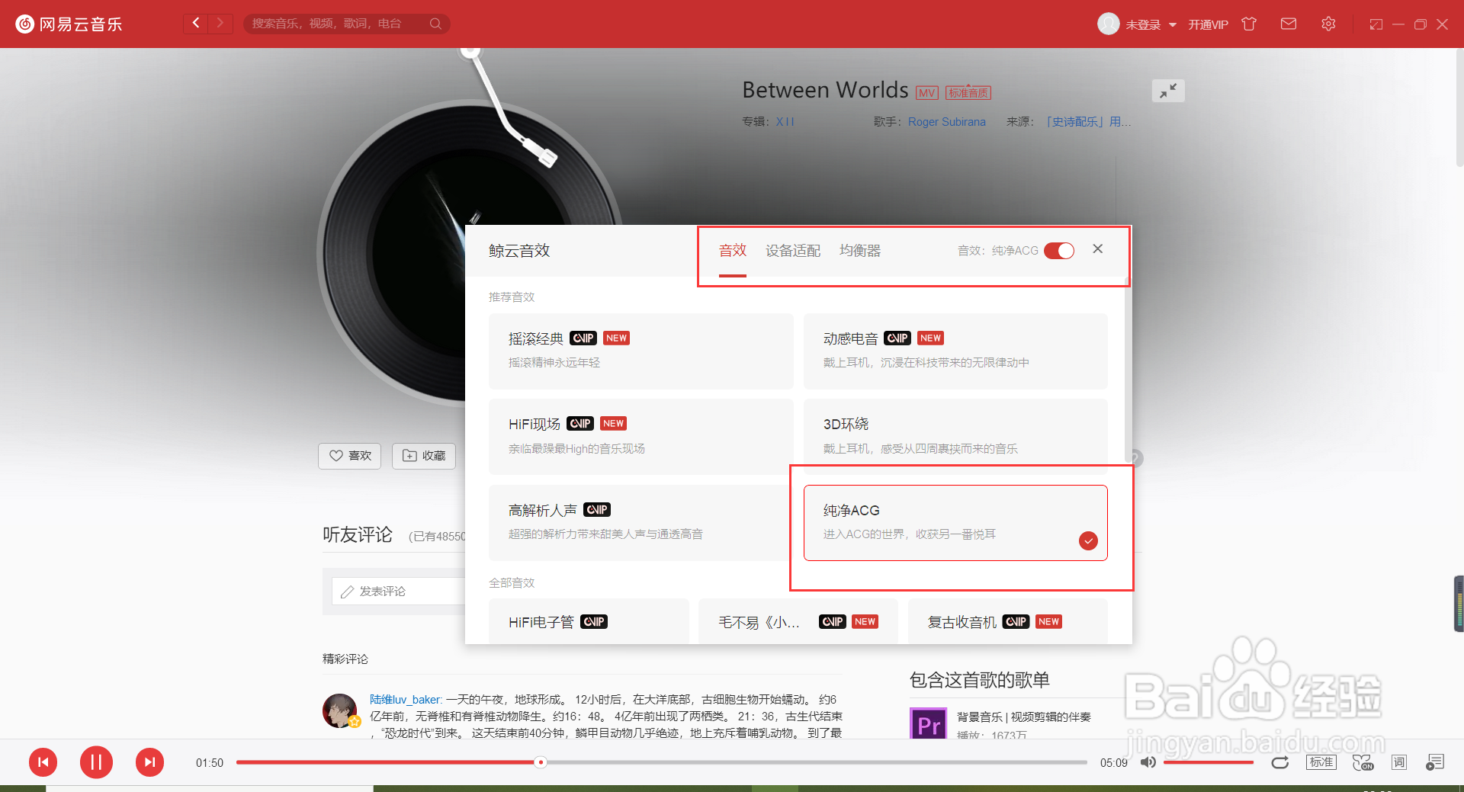Select the HiFi电子管 sound effect
The height and width of the screenshot is (792, 1464).
(589, 621)
